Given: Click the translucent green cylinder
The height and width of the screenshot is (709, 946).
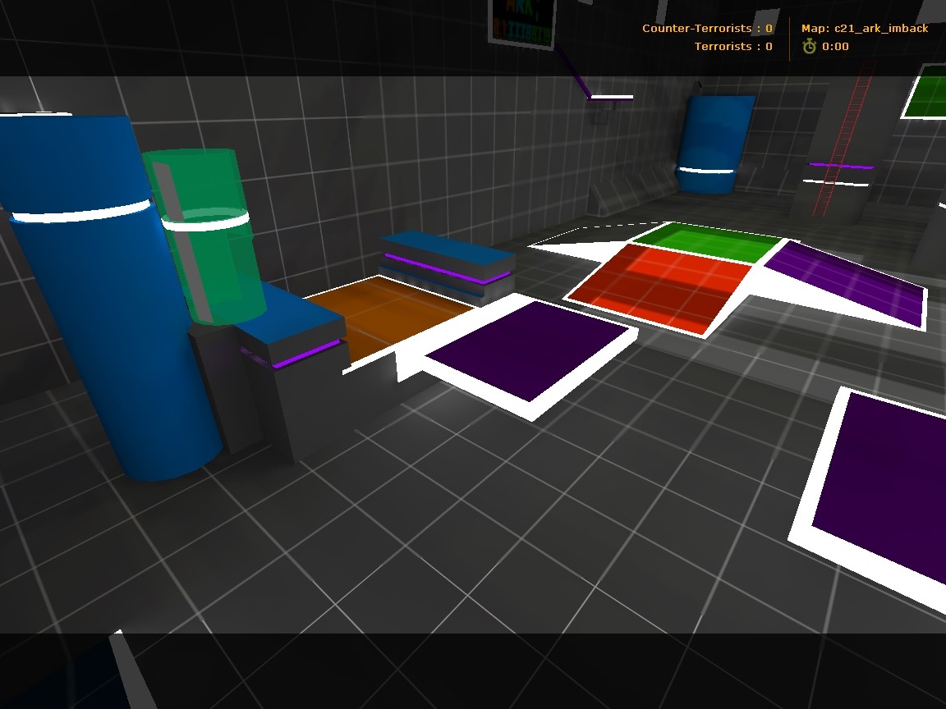Looking at the screenshot, I should click(205, 236).
